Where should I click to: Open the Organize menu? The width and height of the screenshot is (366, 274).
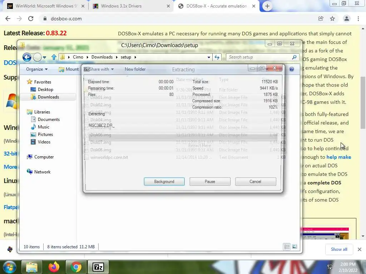point(37,69)
